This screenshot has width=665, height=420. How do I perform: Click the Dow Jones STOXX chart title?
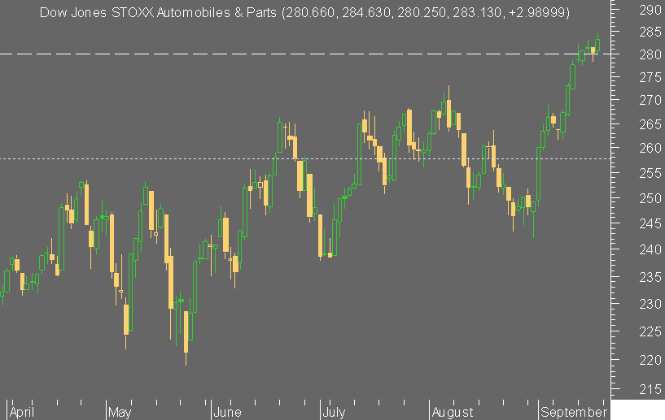coord(158,13)
